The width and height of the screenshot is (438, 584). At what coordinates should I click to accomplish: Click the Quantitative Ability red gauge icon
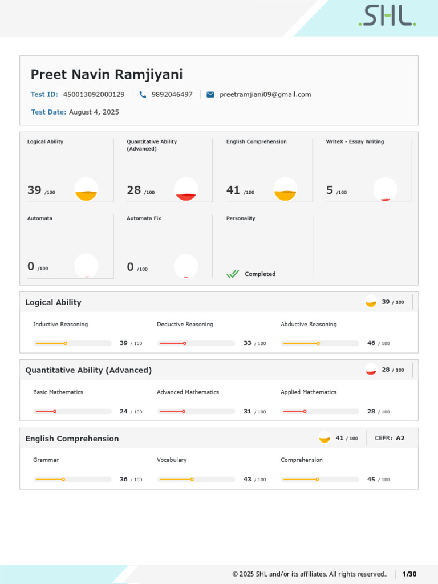point(186,189)
